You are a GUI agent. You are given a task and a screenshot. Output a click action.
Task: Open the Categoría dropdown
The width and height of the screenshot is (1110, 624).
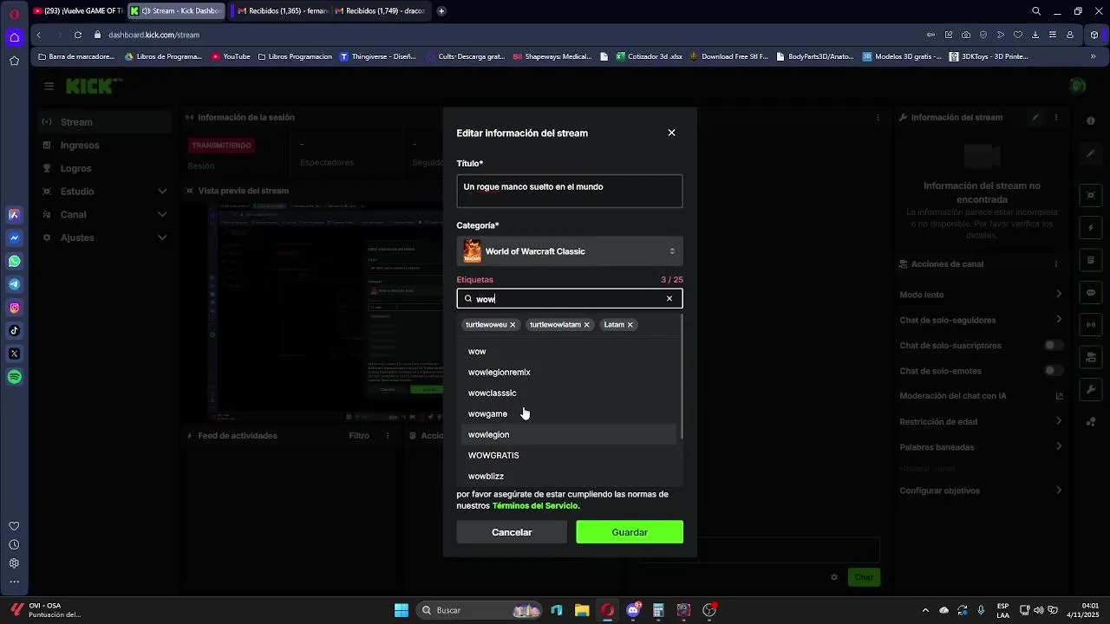(570, 251)
